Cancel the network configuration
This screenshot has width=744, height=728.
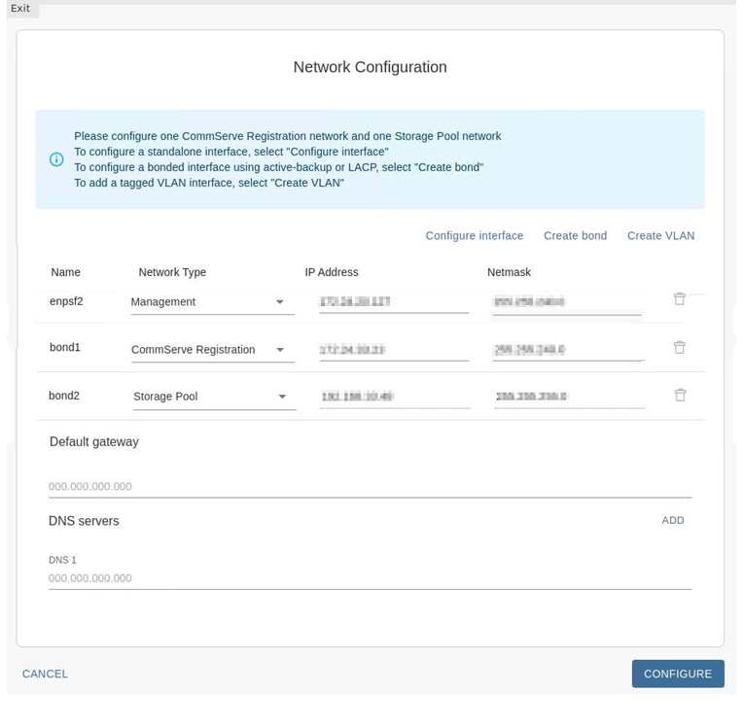(45, 674)
